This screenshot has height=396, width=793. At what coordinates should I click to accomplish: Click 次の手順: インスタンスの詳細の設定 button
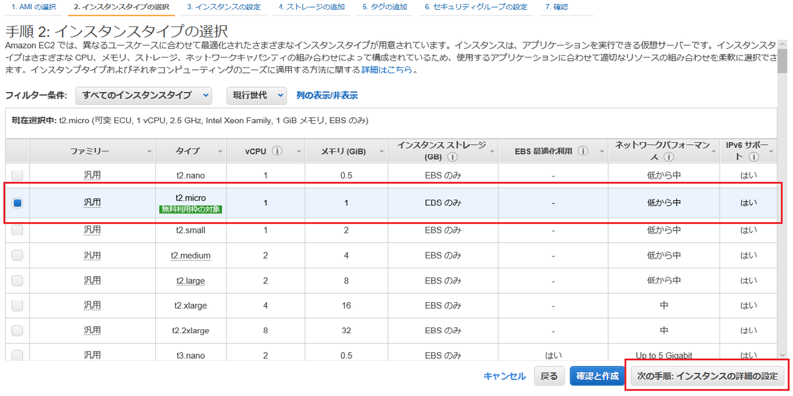tap(708, 376)
